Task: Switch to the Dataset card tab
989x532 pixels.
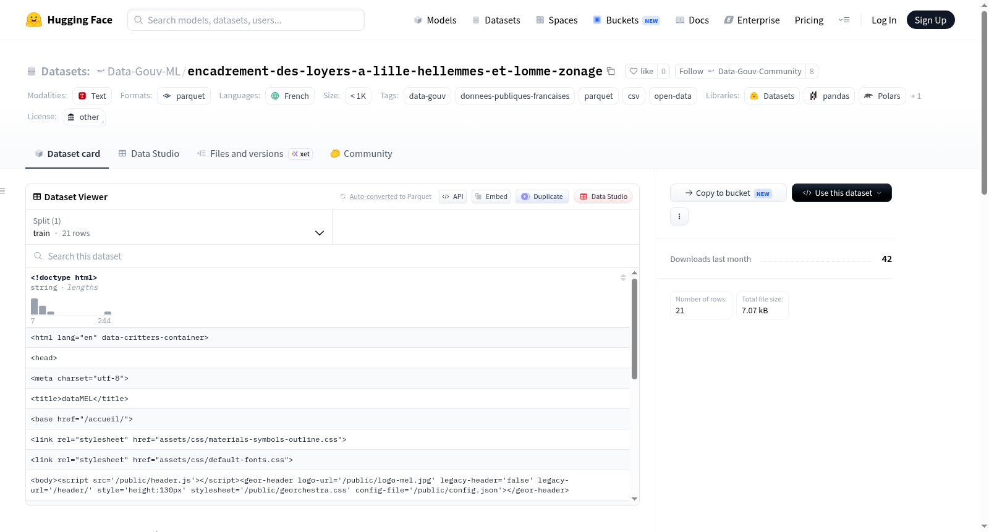Action: point(67,154)
